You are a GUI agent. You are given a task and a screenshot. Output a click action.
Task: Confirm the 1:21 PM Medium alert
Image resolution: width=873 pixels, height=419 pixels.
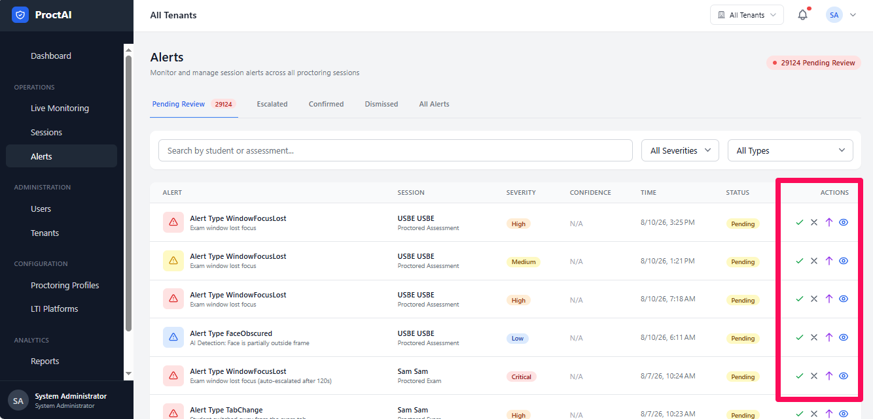click(x=799, y=261)
